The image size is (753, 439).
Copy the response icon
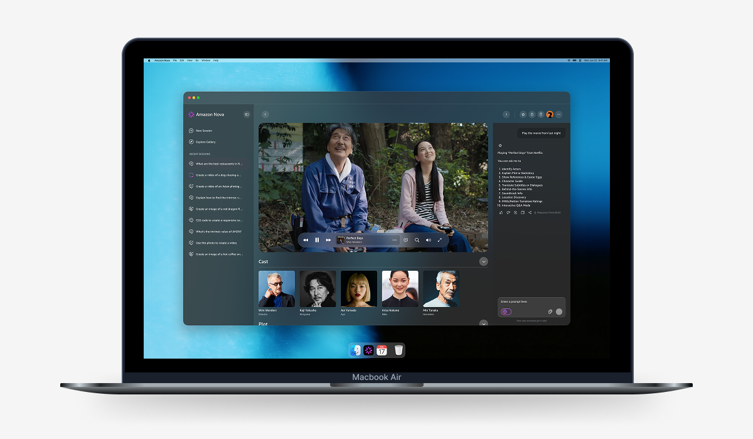tap(522, 212)
